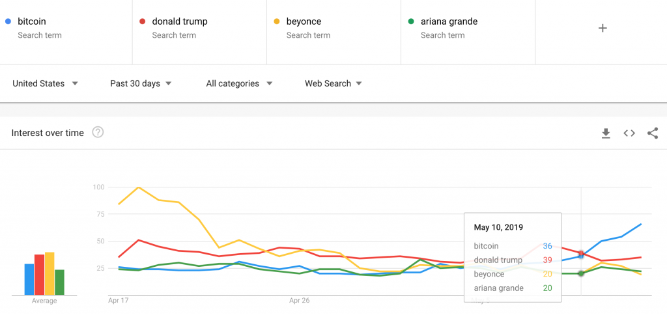Share the interest over time chart
The width and height of the screenshot is (667, 315).
tap(653, 133)
